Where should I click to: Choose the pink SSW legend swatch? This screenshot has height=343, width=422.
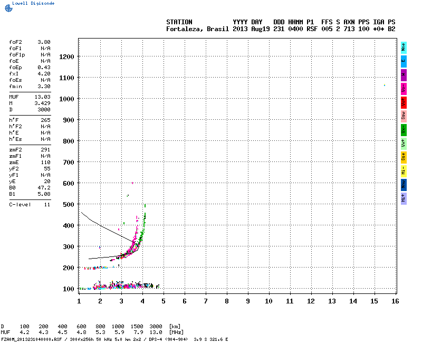click(404, 116)
